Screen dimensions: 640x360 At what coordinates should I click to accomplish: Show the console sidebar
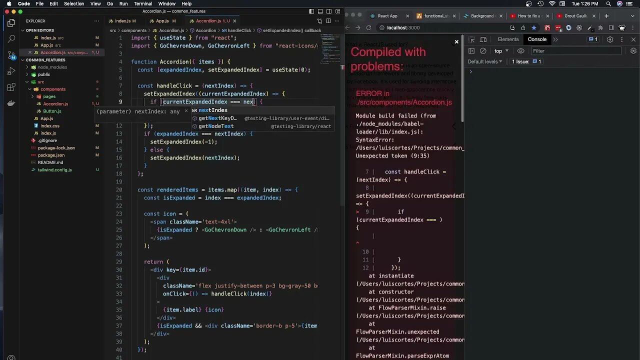471,51
